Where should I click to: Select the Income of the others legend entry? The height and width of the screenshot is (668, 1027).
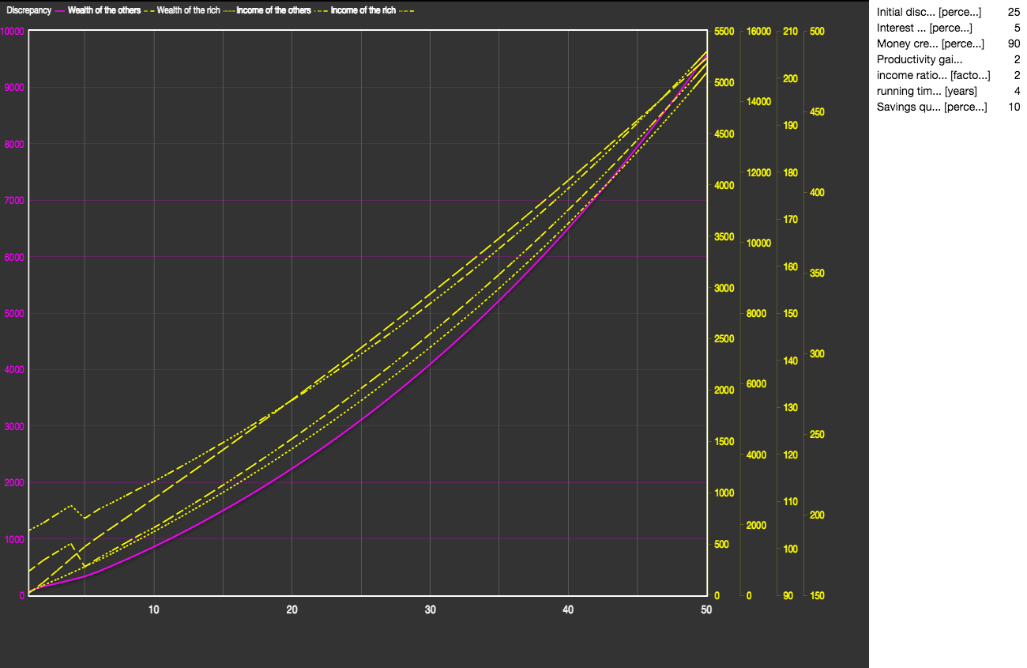(x=273, y=10)
